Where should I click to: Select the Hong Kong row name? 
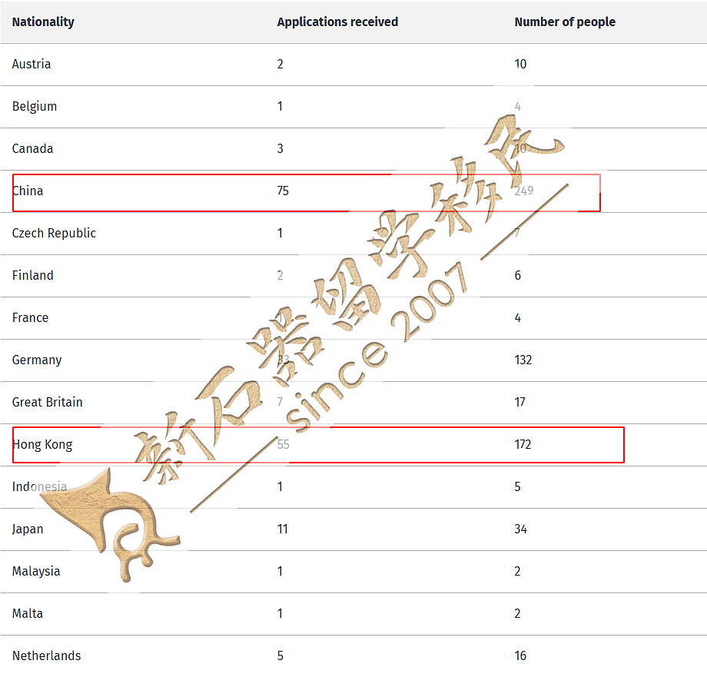point(42,445)
